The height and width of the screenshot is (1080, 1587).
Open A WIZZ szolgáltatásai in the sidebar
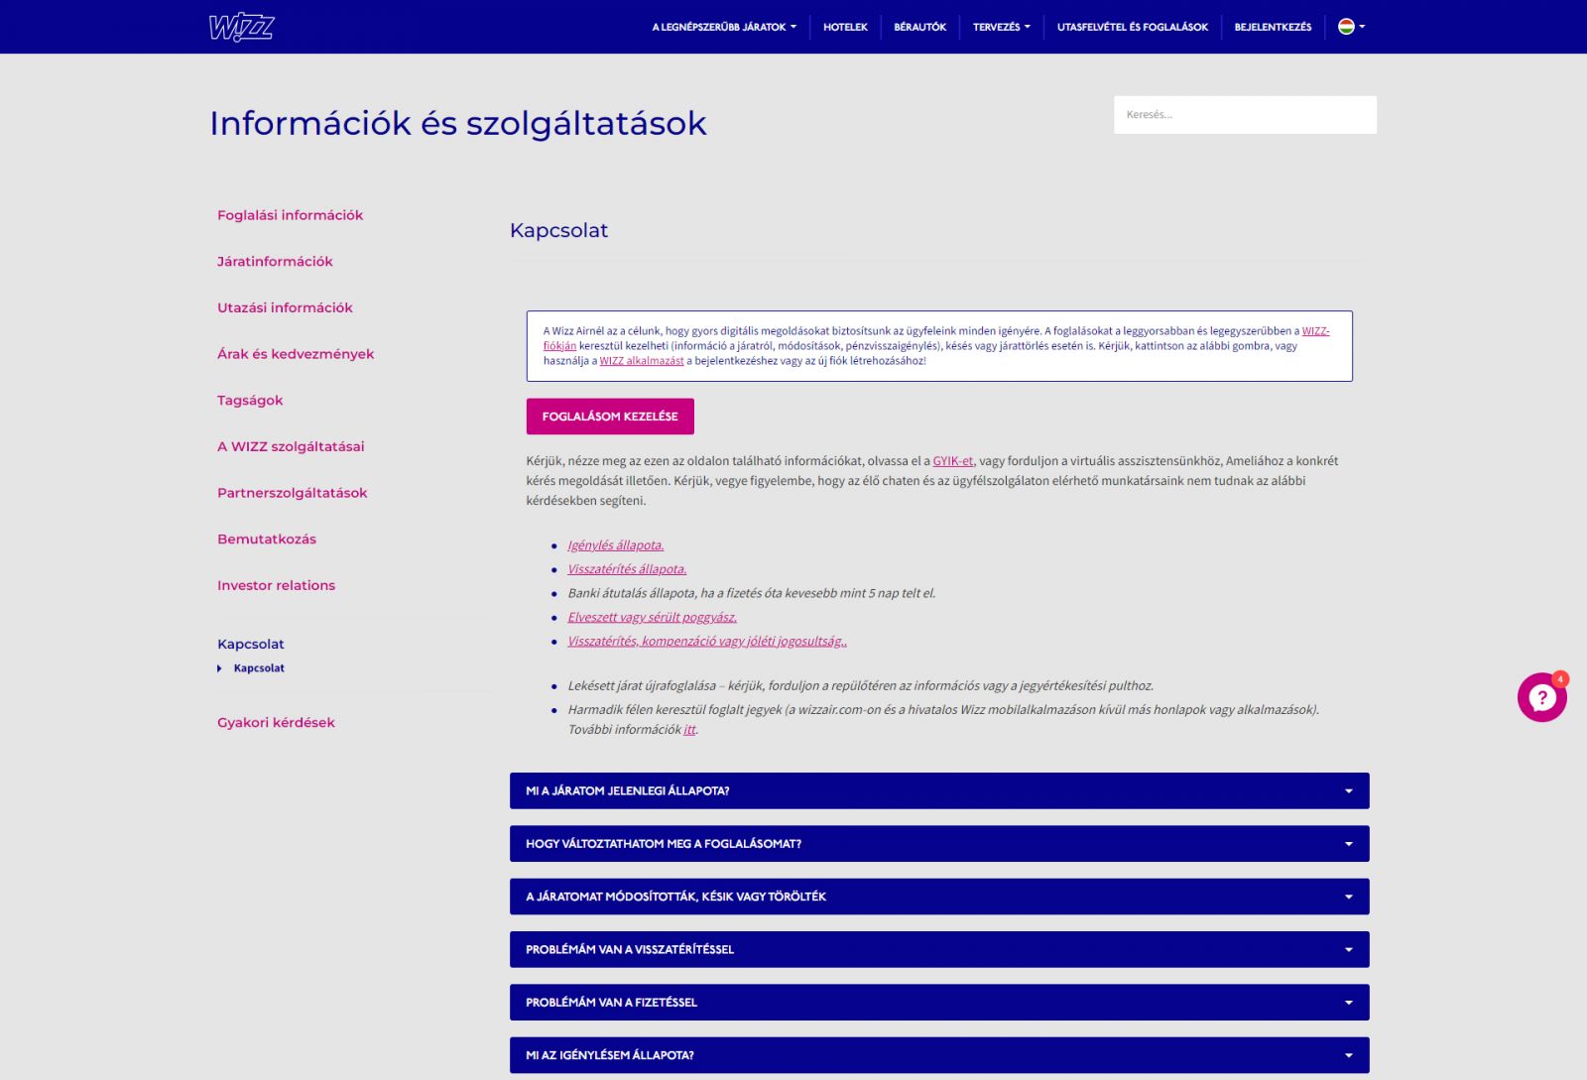pyautogui.click(x=291, y=446)
